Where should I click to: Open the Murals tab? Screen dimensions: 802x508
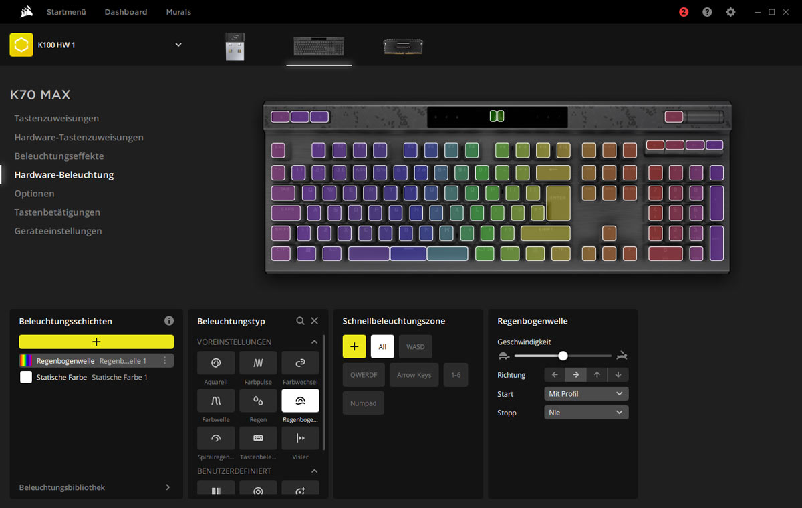tap(178, 12)
